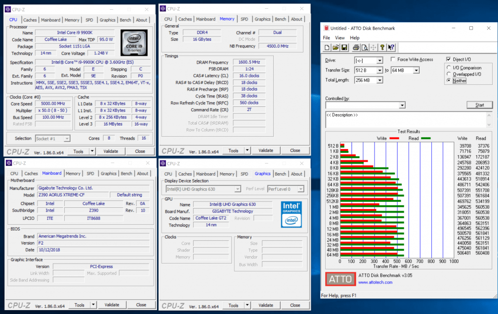The image size is (498, 314).
Task: Click the red ATTO logo
Action: pos(340,279)
